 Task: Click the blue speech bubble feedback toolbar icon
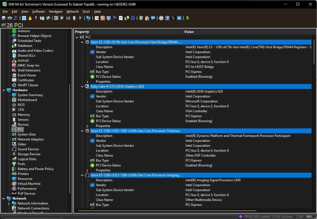pyautogui.click(x=153, y=18)
